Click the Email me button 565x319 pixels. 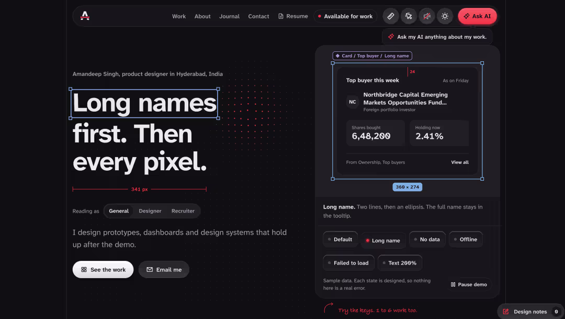point(164,270)
